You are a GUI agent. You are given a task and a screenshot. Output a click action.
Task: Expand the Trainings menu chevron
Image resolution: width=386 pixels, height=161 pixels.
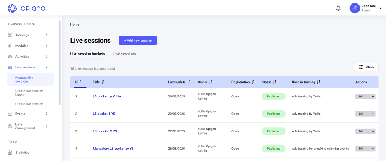click(47, 35)
